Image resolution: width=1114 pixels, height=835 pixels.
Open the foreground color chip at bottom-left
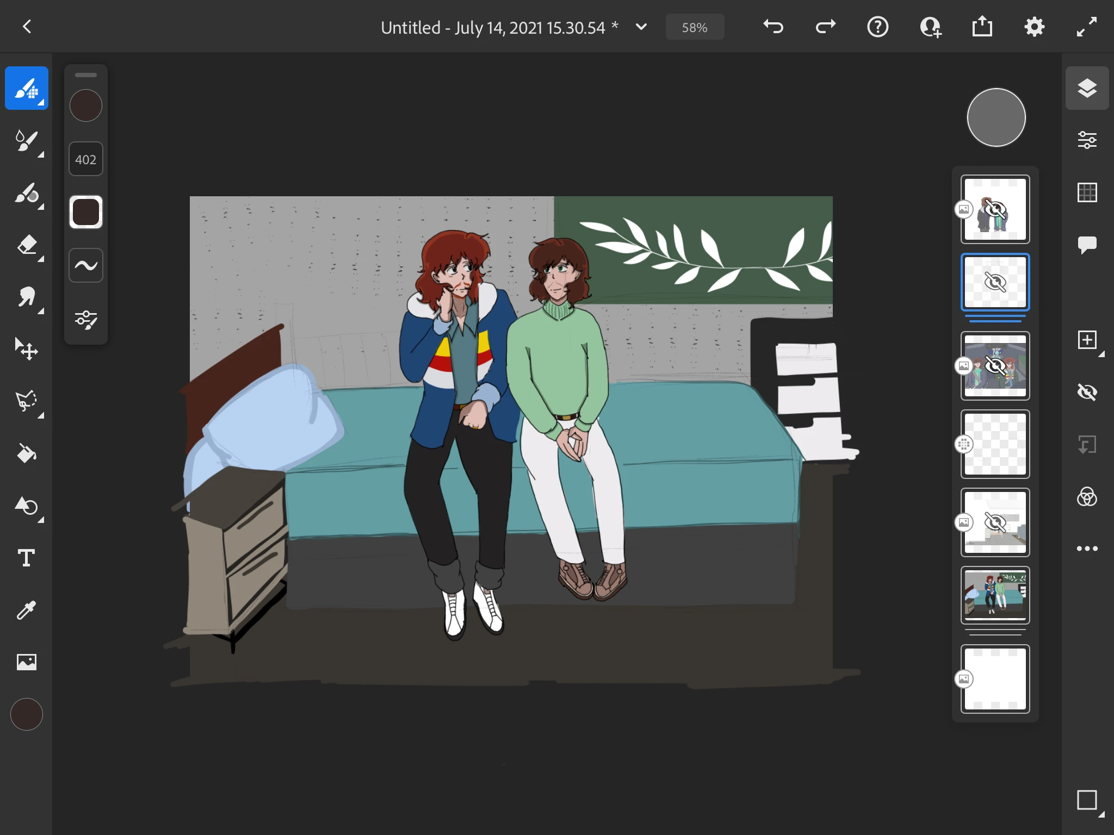coord(26,714)
